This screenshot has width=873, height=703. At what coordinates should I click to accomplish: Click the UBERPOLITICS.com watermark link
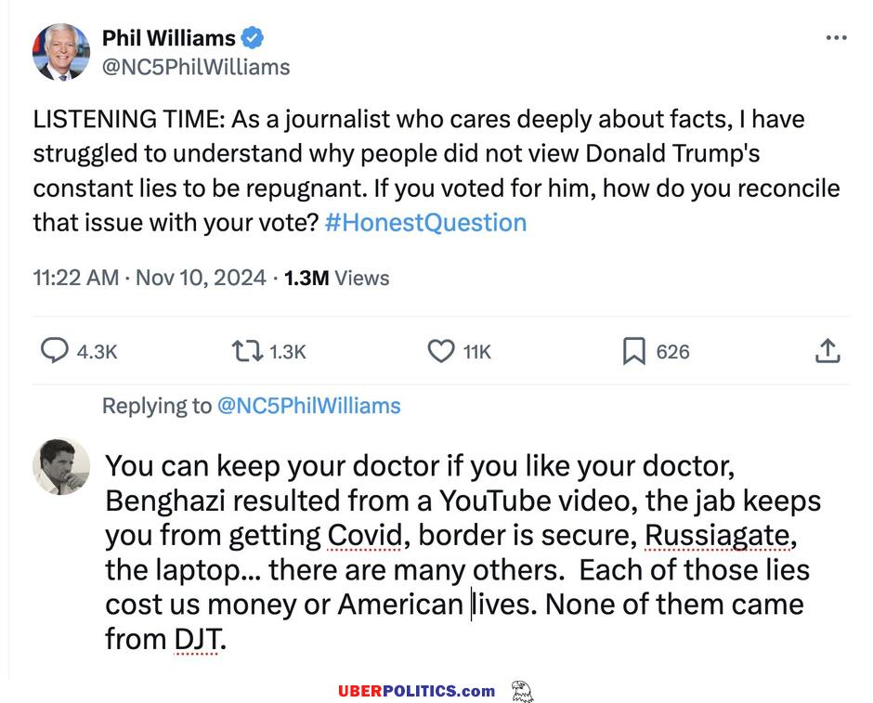point(416,691)
